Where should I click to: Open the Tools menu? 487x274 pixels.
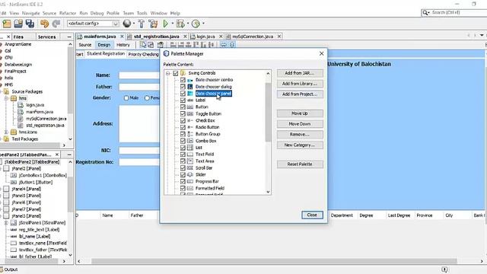tap(142, 13)
